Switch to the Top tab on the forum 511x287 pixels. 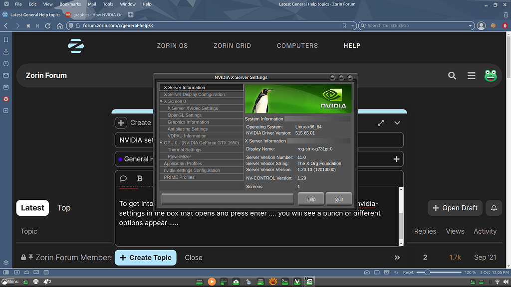64,208
